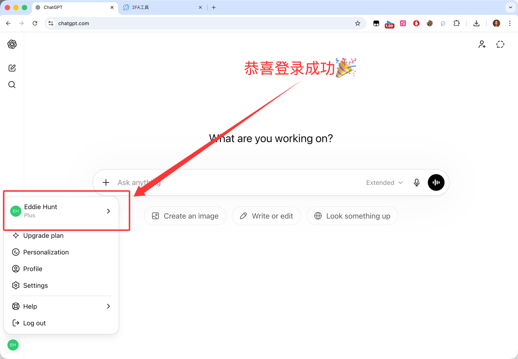Screen dimensions: 518x359
Task: Click the Look something up suggestion
Action: pyautogui.click(x=352, y=216)
